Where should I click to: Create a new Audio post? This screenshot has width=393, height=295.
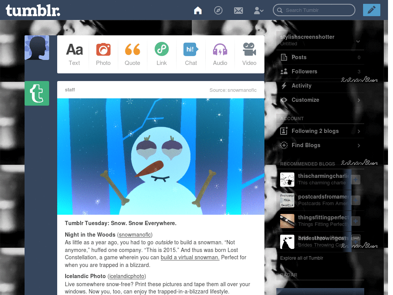point(220,54)
